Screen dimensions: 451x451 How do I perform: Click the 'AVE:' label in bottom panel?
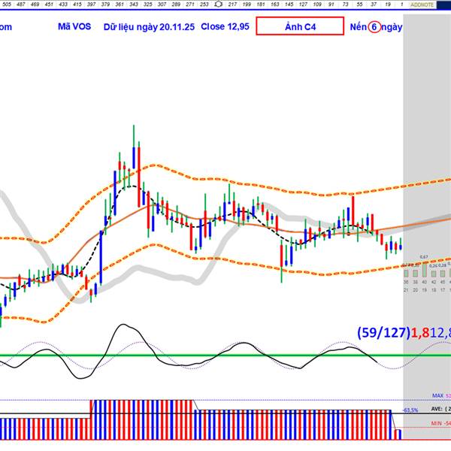[437, 409]
